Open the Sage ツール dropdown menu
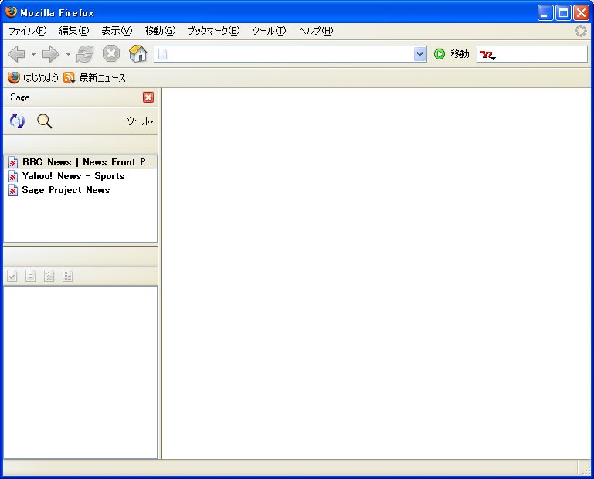The width and height of the screenshot is (594, 479). click(140, 121)
